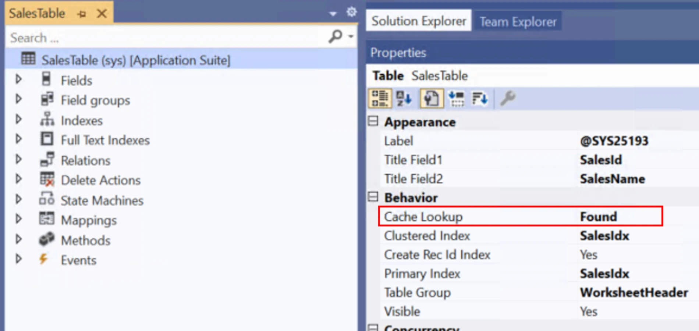The width and height of the screenshot is (699, 331).
Task: Pin the SalesTable tab
Action: coord(81,14)
